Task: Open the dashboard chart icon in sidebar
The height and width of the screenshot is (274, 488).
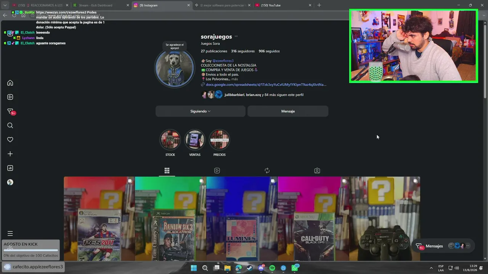Action: (10, 168)
